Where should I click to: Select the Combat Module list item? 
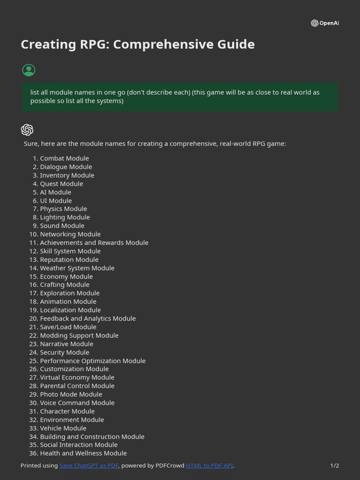pyautogui.click(x=65, y=158)
